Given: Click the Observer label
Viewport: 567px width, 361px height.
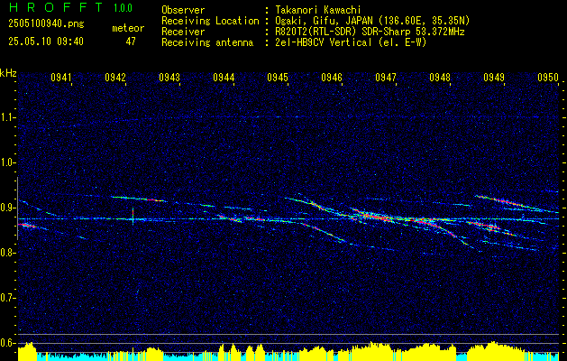Looking at the screenshot, I should tap(183, 10).
